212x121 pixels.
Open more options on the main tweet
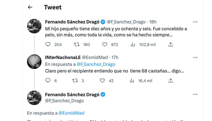[x=195, y=95]
